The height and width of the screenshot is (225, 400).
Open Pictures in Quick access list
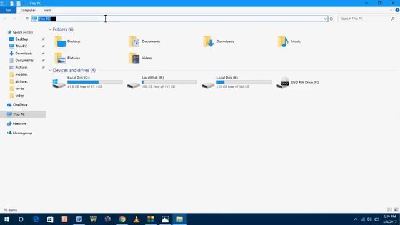coord(21,67)
